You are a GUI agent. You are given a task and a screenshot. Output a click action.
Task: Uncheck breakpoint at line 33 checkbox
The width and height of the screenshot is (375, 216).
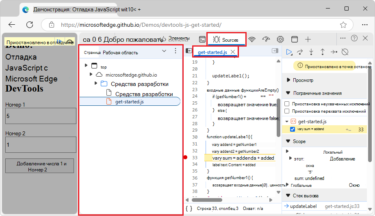(292, 129)
